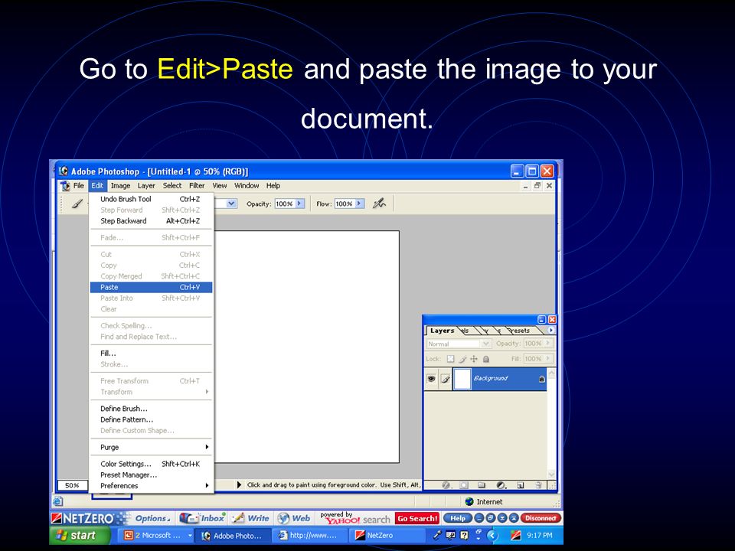Open the Layer menu
The width and height of the screenshot is (735, 551).
pyautogui.click(x=146, y=185)
